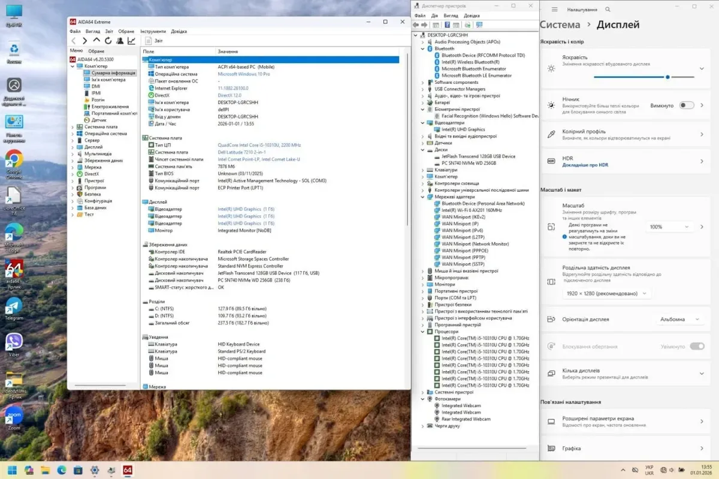Open Розширені параметри екрана settings
Viewport: 719px width, 479px height.
597,419
